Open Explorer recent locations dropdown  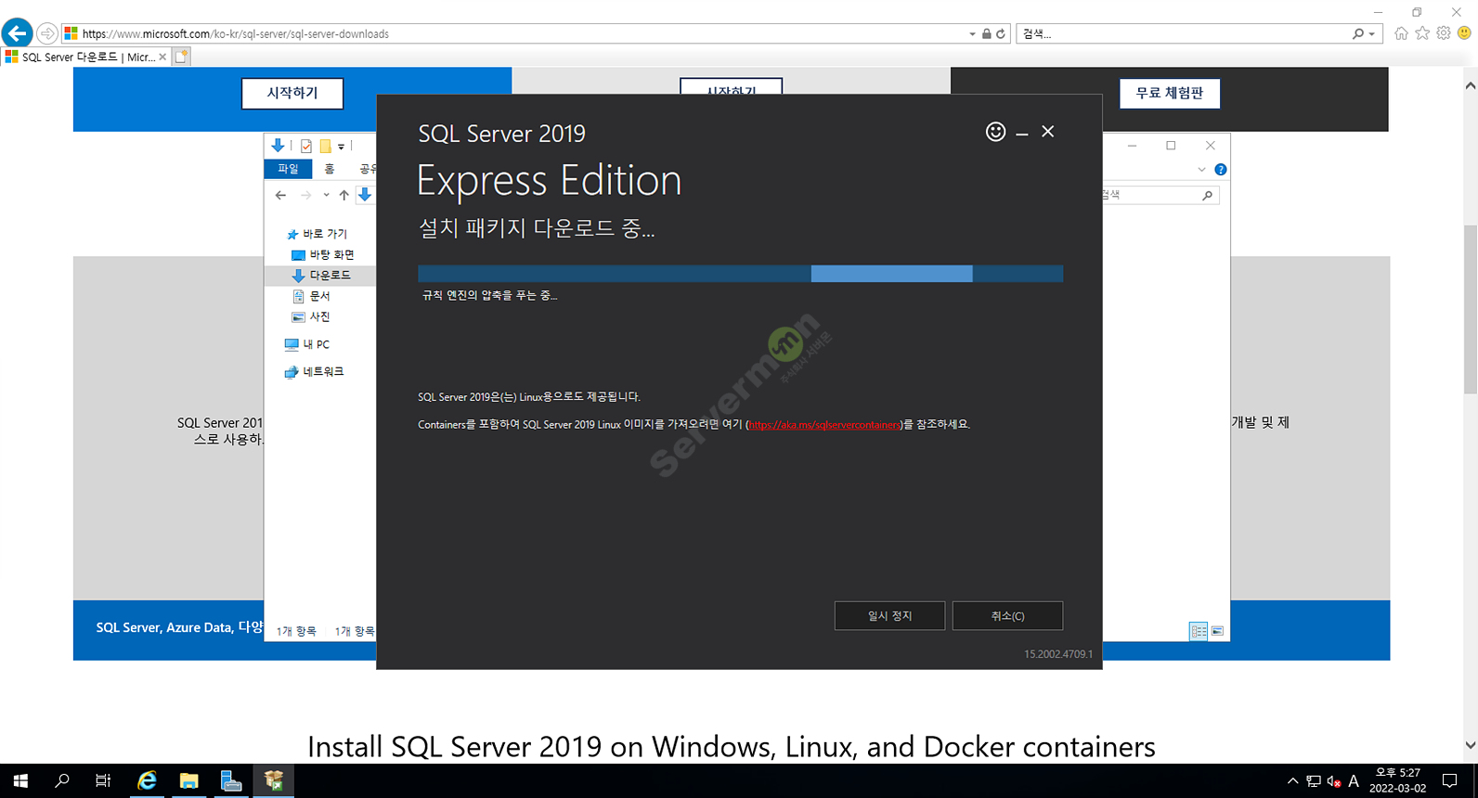[326, 195]
